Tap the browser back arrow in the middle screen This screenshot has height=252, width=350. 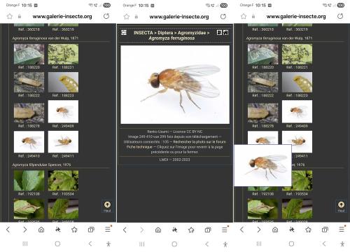coord(125,230)
